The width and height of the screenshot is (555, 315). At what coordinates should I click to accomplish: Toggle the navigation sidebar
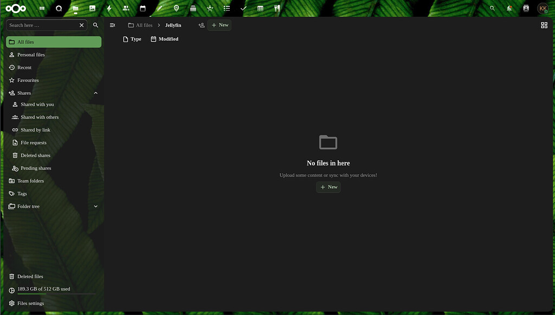point(113,25)
